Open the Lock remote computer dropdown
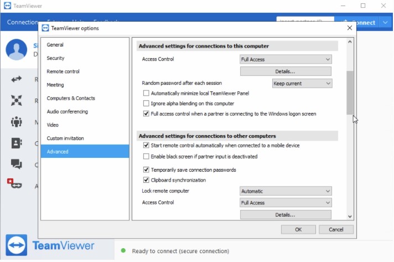 [x=286, y=191]
